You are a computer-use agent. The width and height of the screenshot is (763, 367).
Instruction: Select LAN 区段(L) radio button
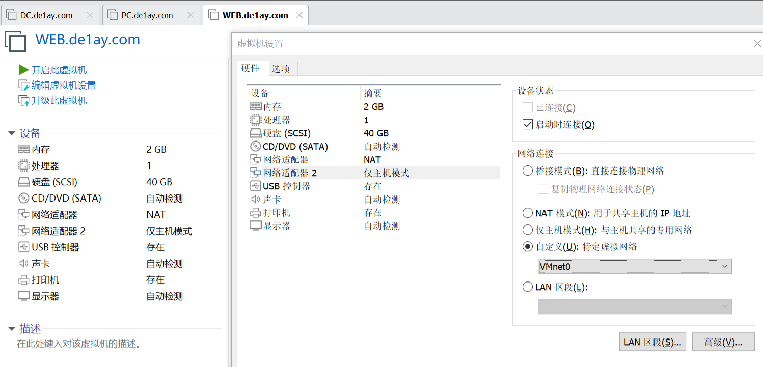pos(528,287)
